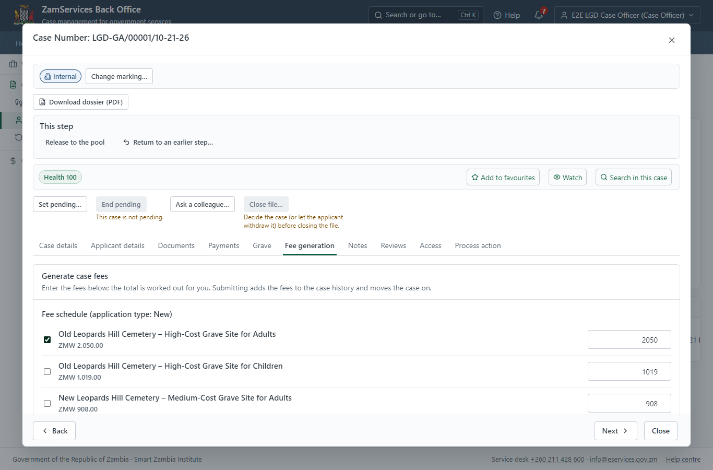713x470 pixels.
Task: Open the Change marking dialog
Action: pos(119,76)
